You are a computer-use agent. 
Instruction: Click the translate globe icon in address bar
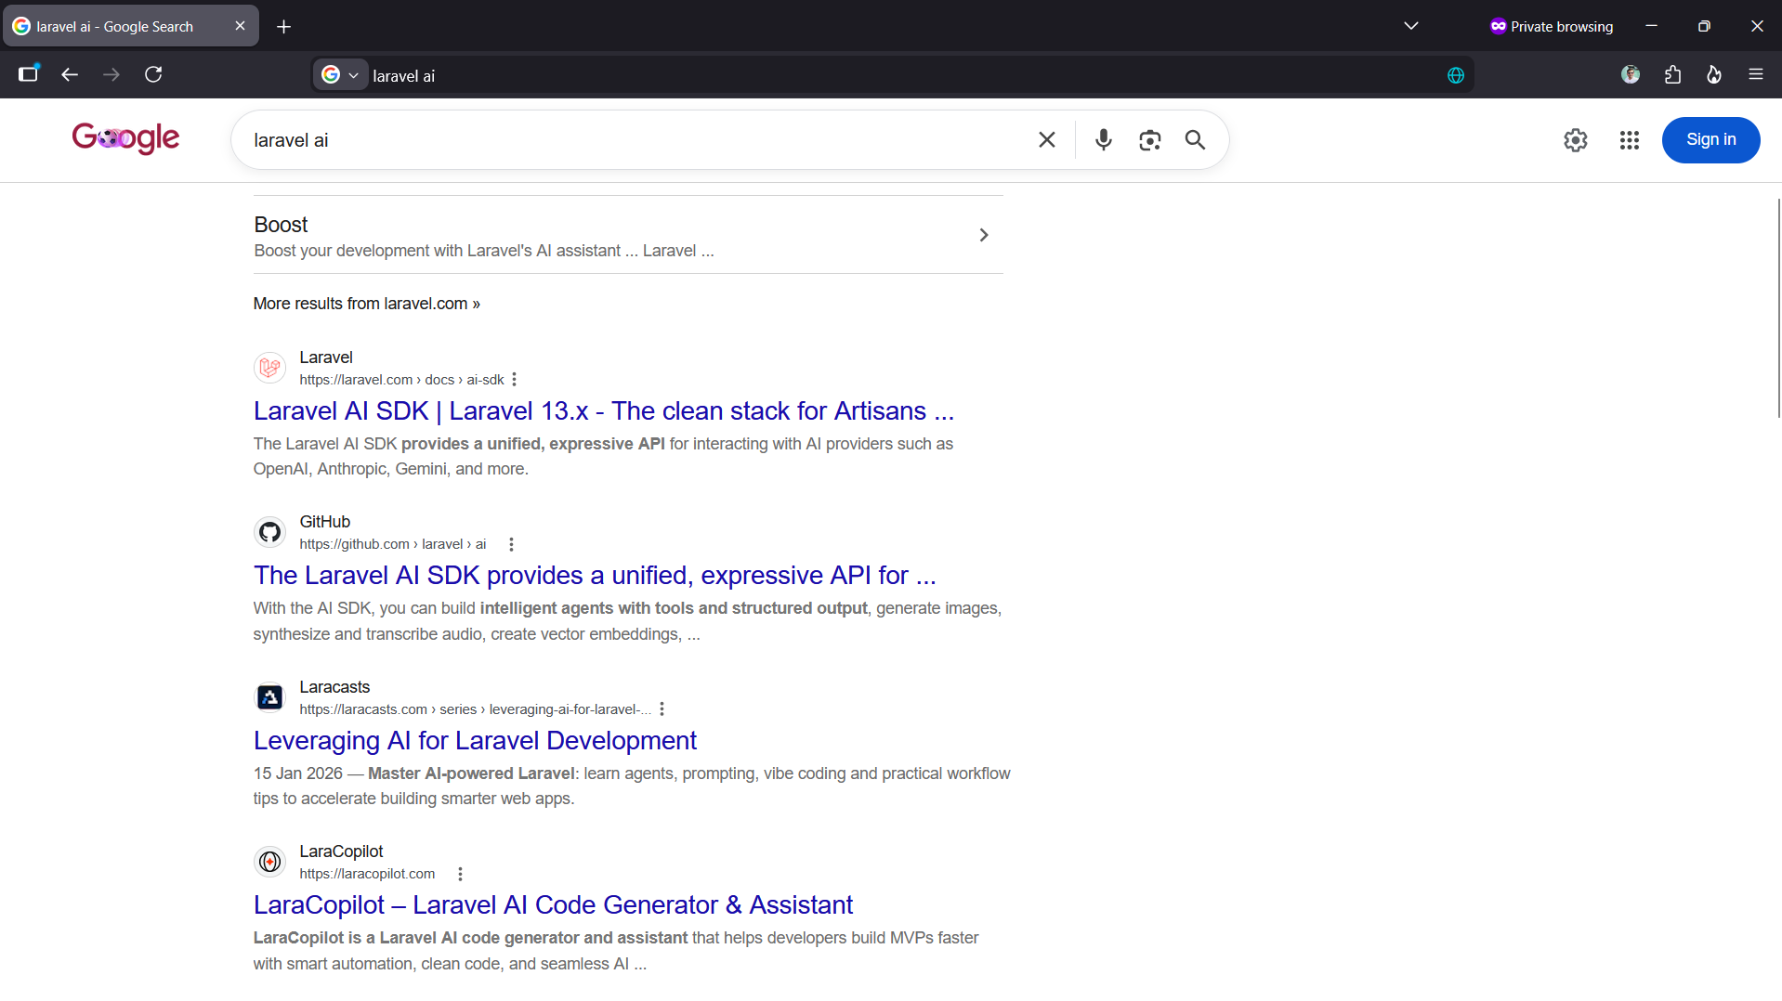pos(1456,75)
